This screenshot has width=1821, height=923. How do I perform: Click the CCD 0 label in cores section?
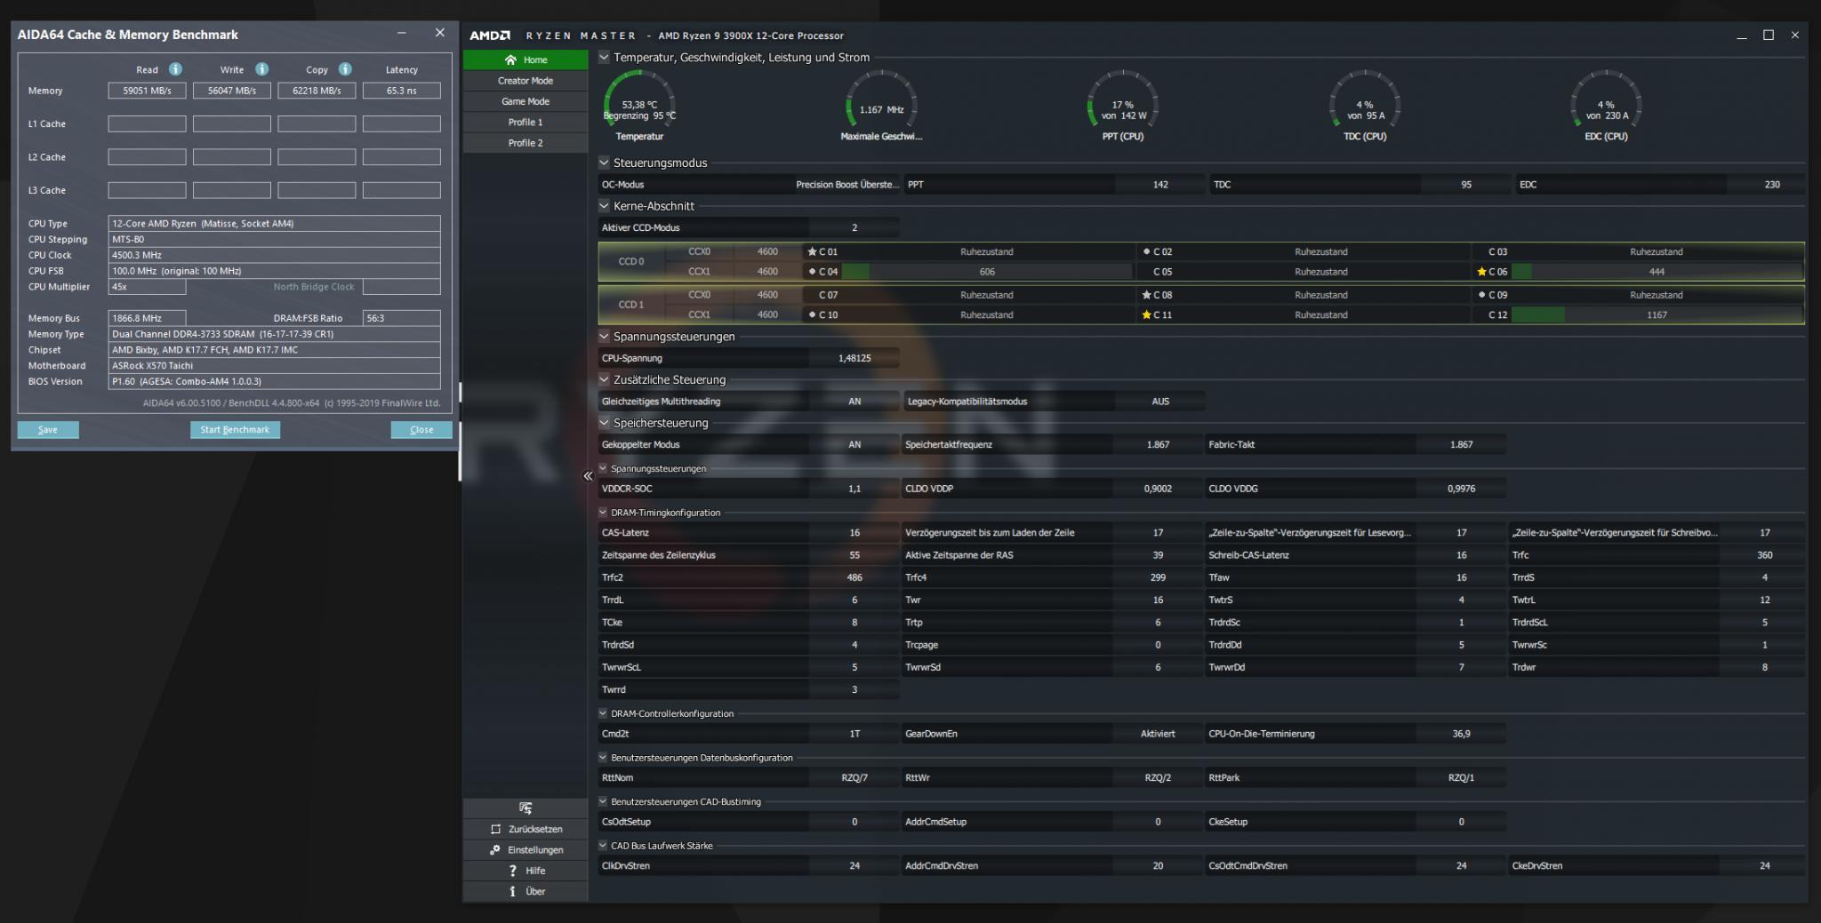click(631, 261)
